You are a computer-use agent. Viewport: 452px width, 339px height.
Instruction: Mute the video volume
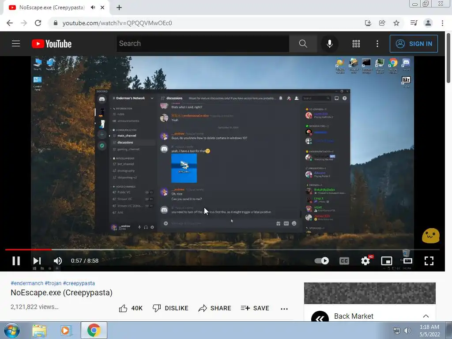coord(58,260)
